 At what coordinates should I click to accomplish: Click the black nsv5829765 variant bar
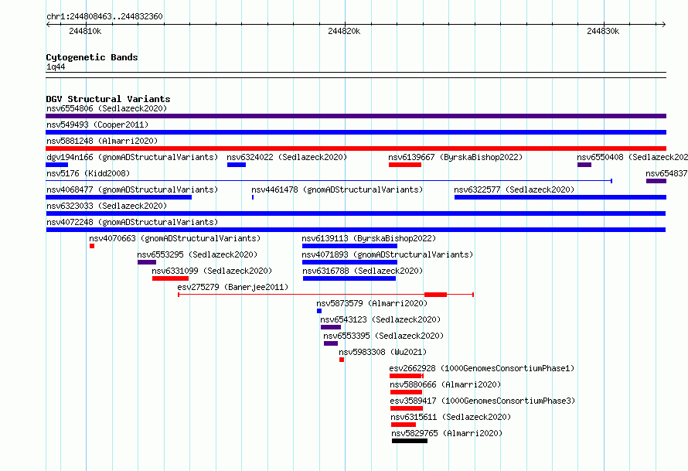coord(410,441)
